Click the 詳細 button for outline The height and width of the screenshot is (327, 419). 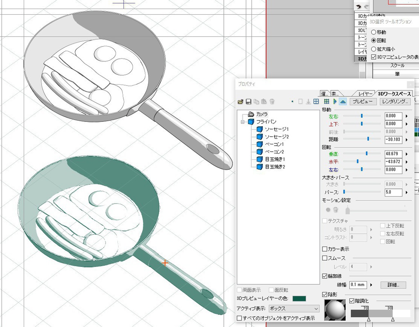pos(393,285)
